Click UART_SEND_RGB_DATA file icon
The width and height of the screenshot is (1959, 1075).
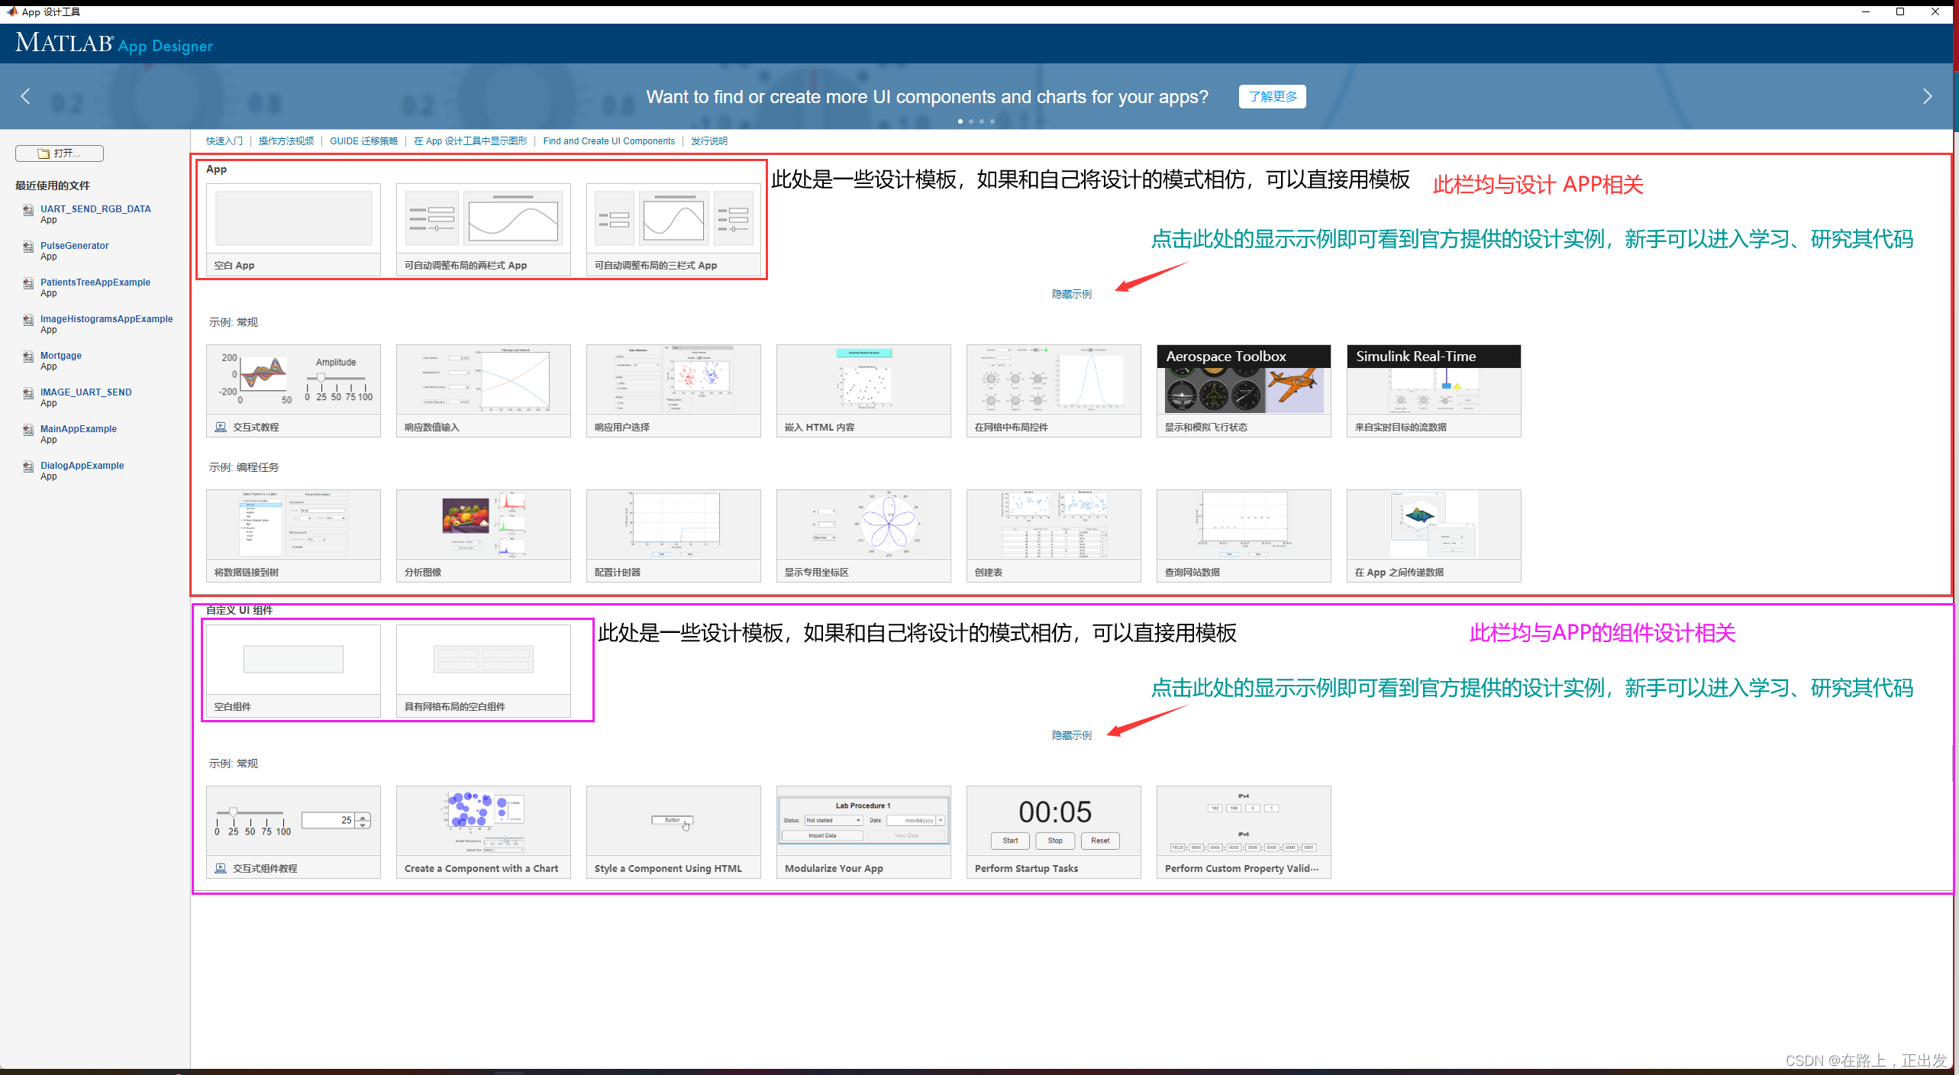coord(28,211)
